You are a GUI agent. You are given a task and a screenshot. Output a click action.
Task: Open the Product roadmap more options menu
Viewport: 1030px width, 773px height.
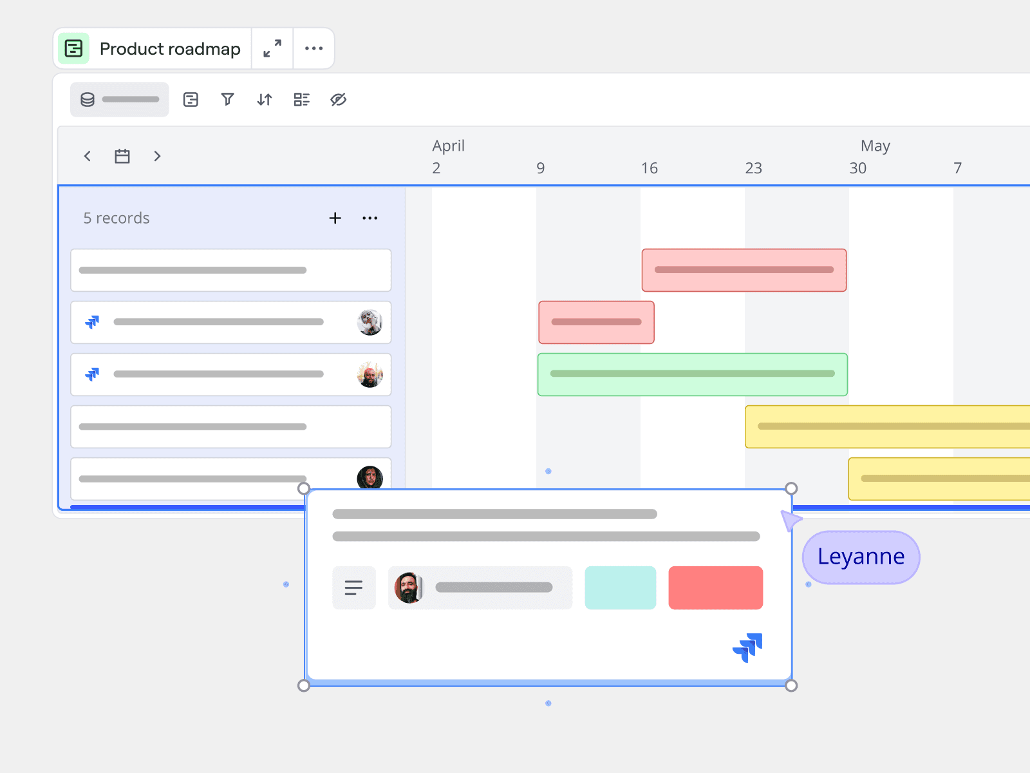coord(314,48)
